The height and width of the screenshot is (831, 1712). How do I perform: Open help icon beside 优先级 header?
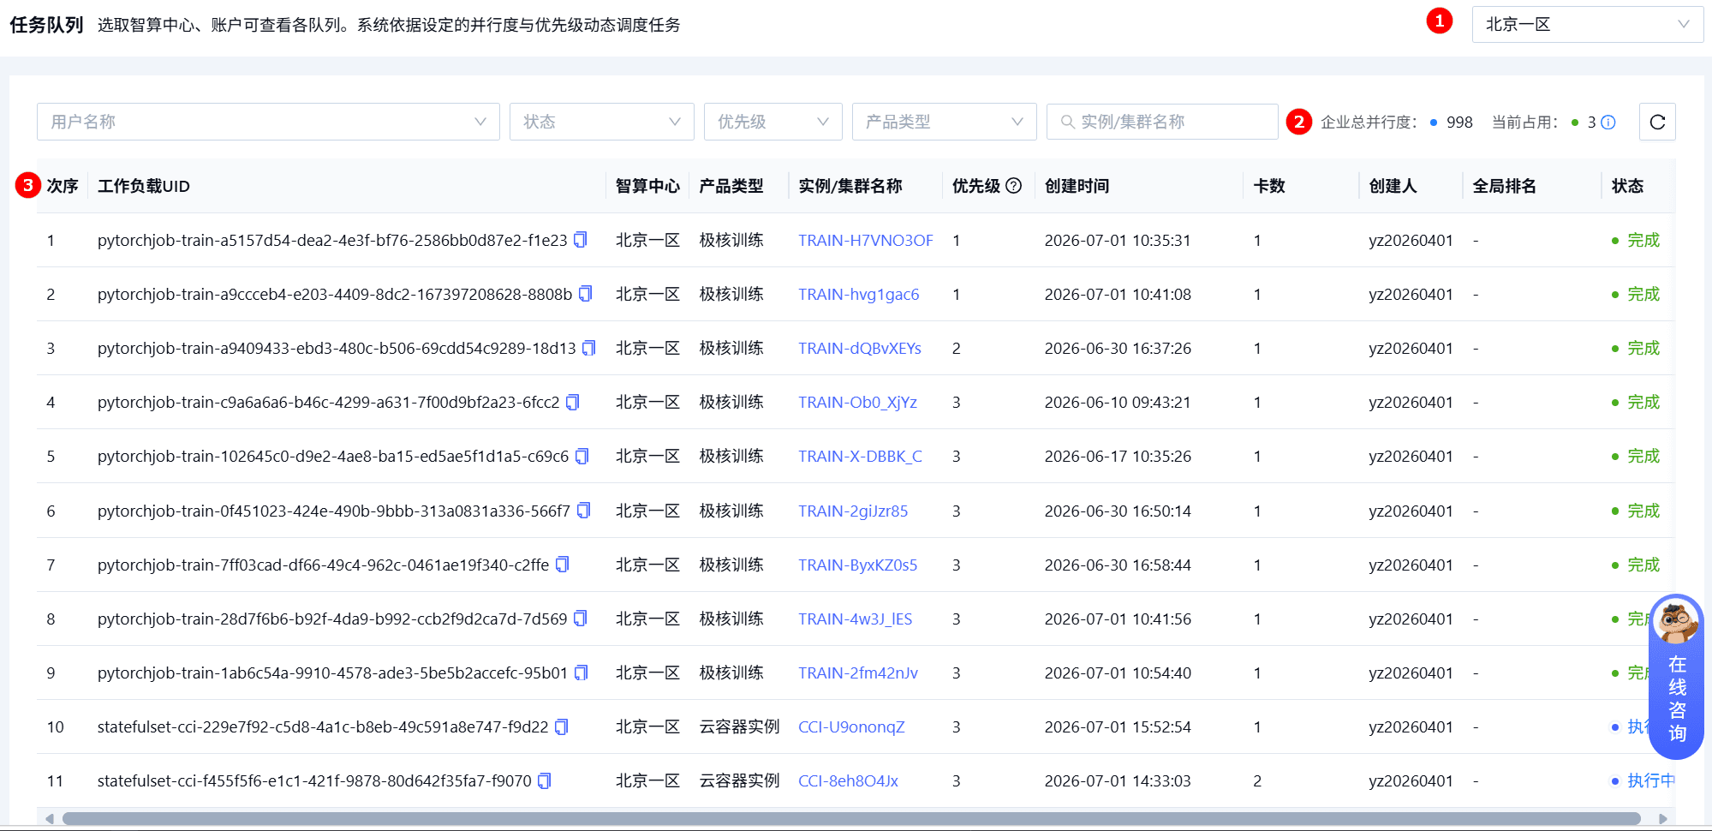(1013, 186)
